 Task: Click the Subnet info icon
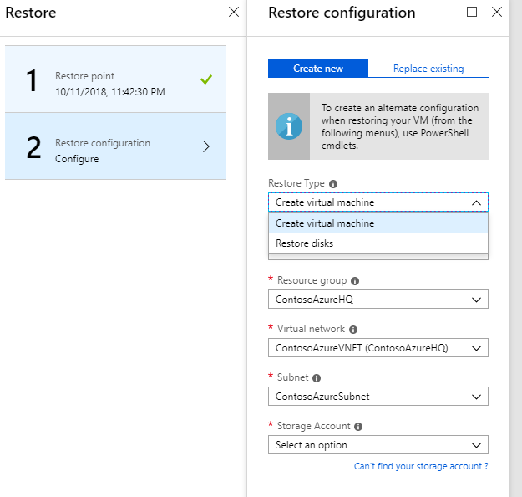click(317, 378)
